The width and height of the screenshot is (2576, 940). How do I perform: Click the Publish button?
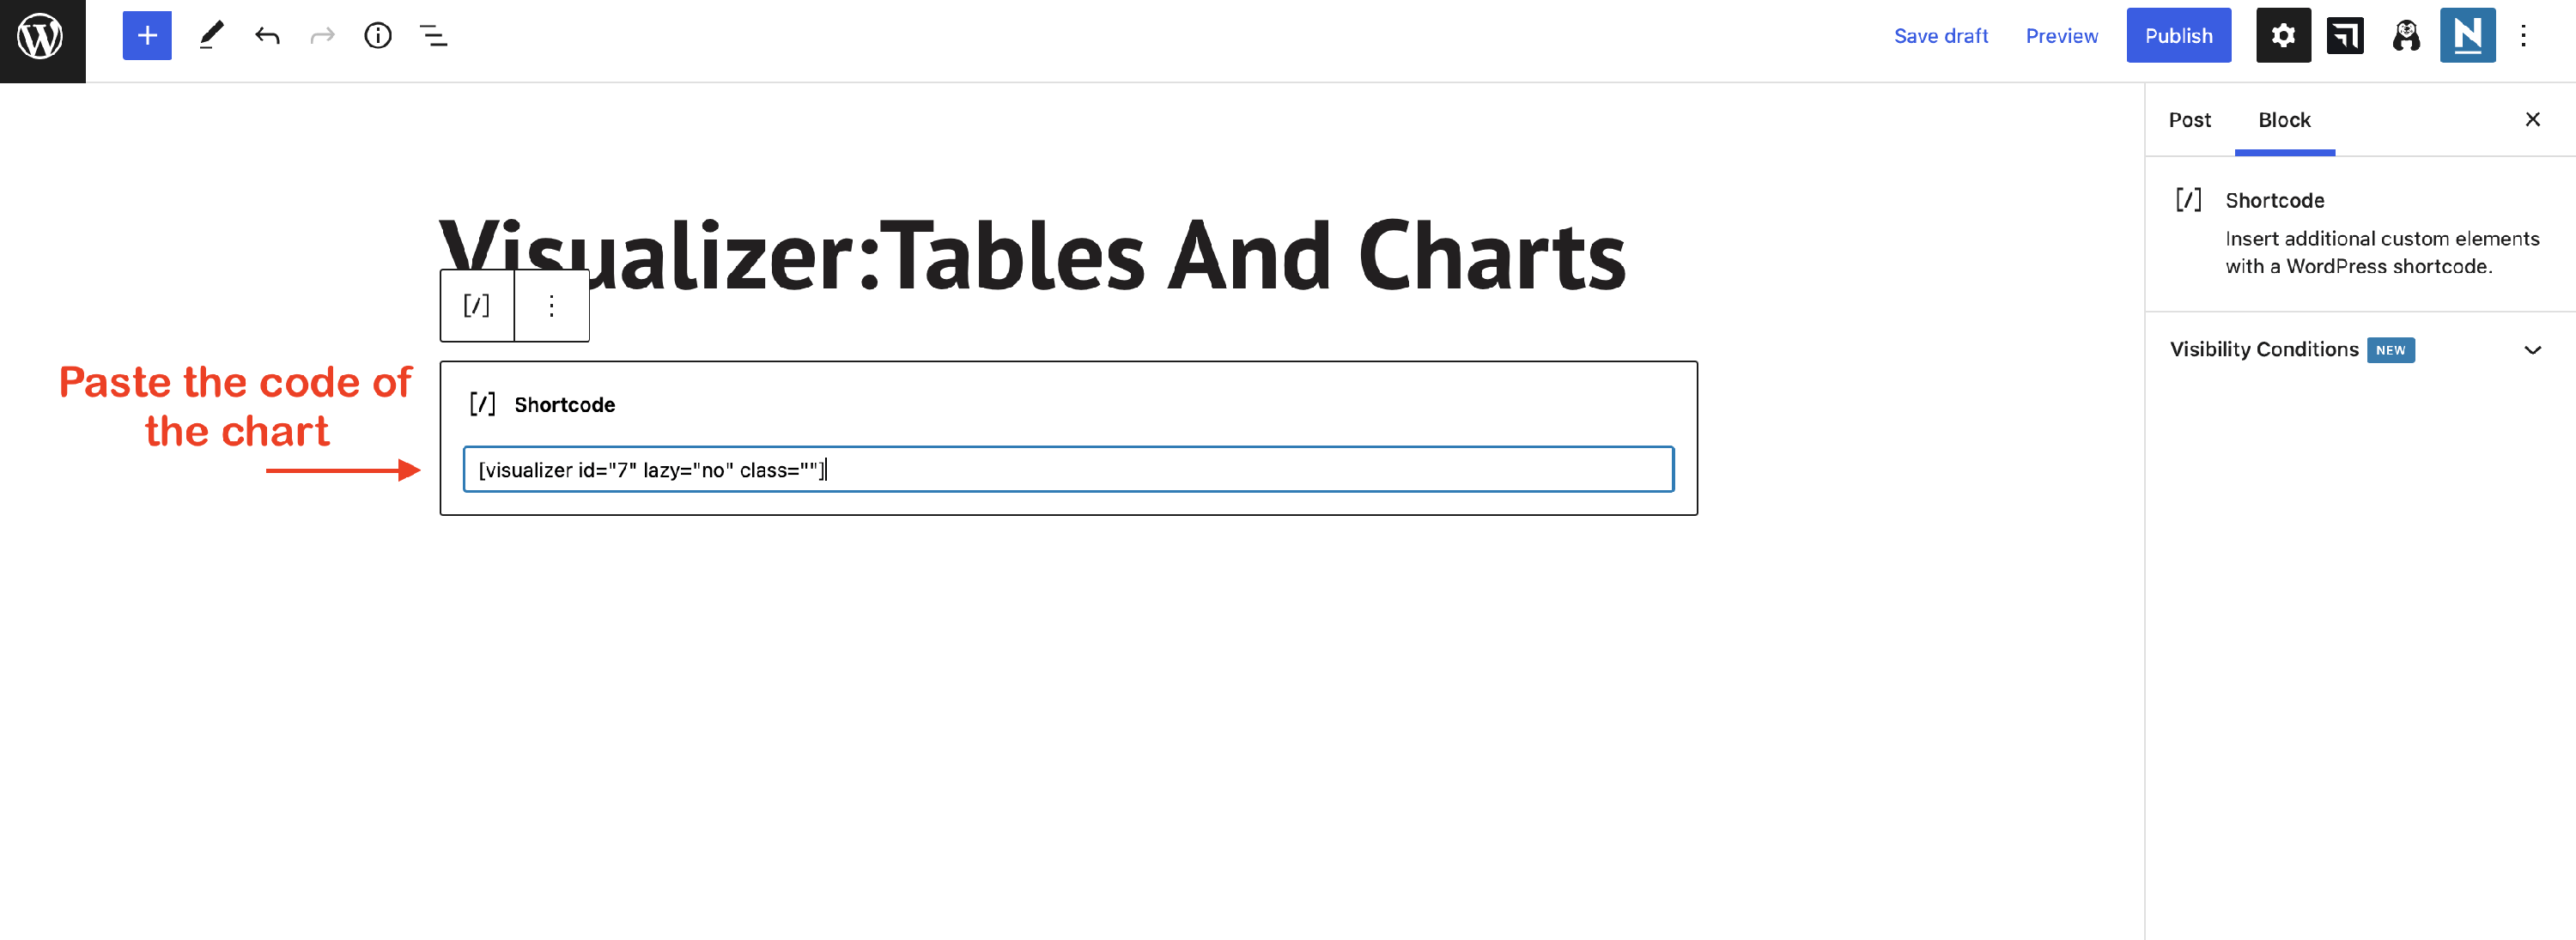coord(2178,36)
